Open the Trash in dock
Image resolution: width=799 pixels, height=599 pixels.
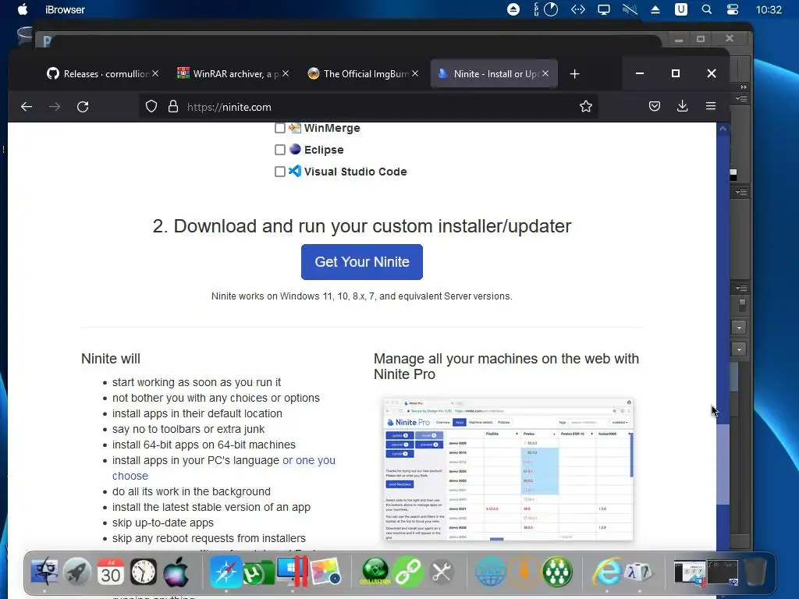coord(755,572)
